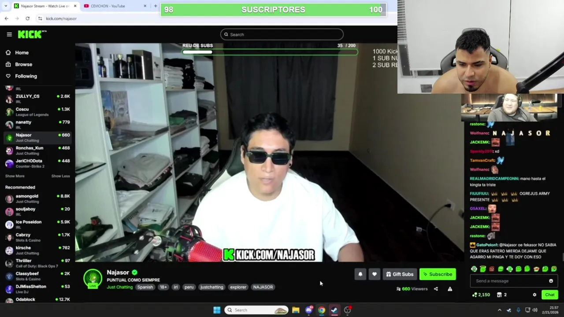
Task: Go to Home in sidebar
Action: click(17, 52)
